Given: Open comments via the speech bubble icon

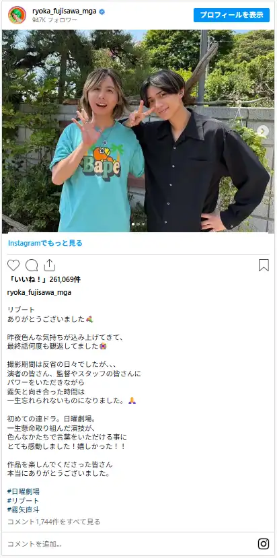Looking at the screenshot, I should pos(32,265).
